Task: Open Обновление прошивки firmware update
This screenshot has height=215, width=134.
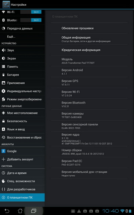Action: [x=89, y=28]
